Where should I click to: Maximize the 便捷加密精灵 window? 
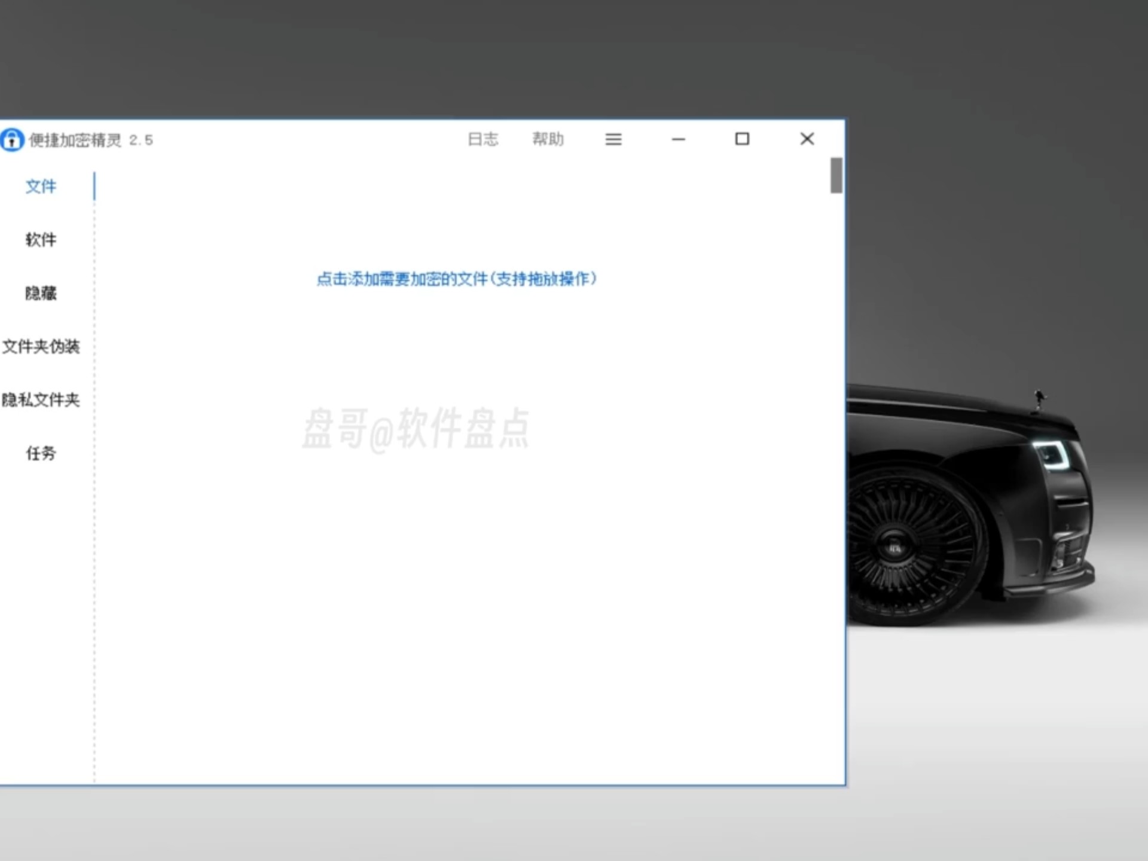click(x=742, y=139)
